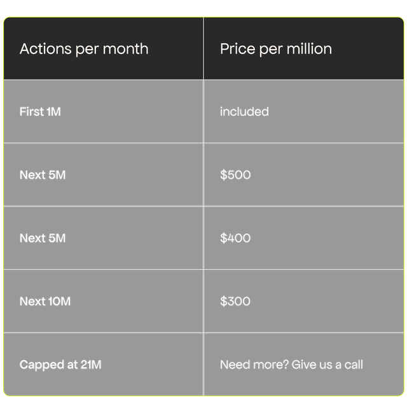
Task: Click the '10M' text in fourth row
Action: tap(59, 301)
